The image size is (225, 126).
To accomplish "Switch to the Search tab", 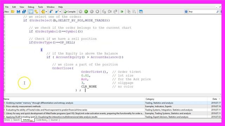I will [x=17, y=120].
